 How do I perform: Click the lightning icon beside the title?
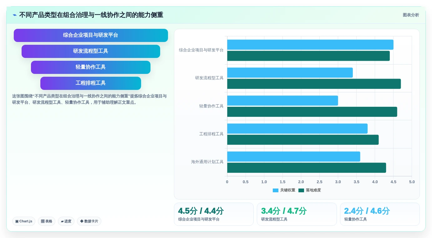click(x=15, y=15)
